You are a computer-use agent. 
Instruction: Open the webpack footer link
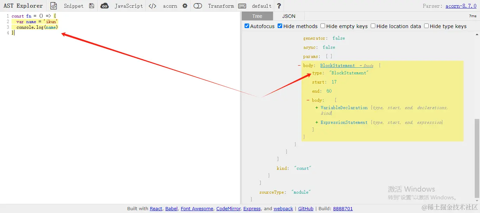click(283, 208)
